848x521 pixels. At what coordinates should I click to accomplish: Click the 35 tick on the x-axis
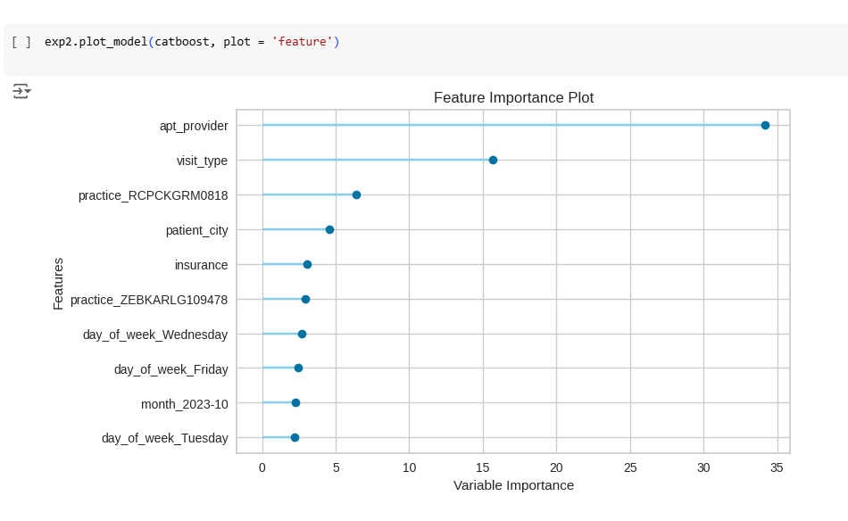[x=777, y=467]
